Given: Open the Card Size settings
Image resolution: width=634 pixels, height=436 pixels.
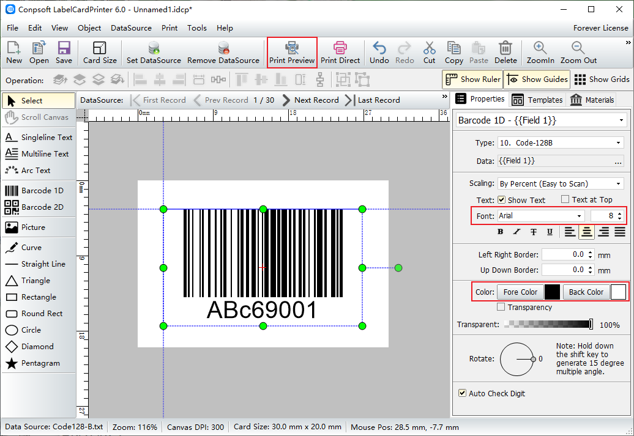Looking at the screenshot, I should click(x=100, y=53).
